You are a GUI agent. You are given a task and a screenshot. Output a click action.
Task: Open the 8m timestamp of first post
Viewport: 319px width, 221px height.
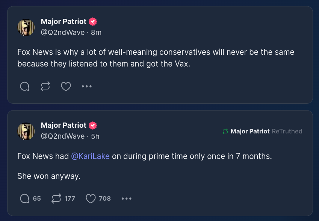pos(96,32)
